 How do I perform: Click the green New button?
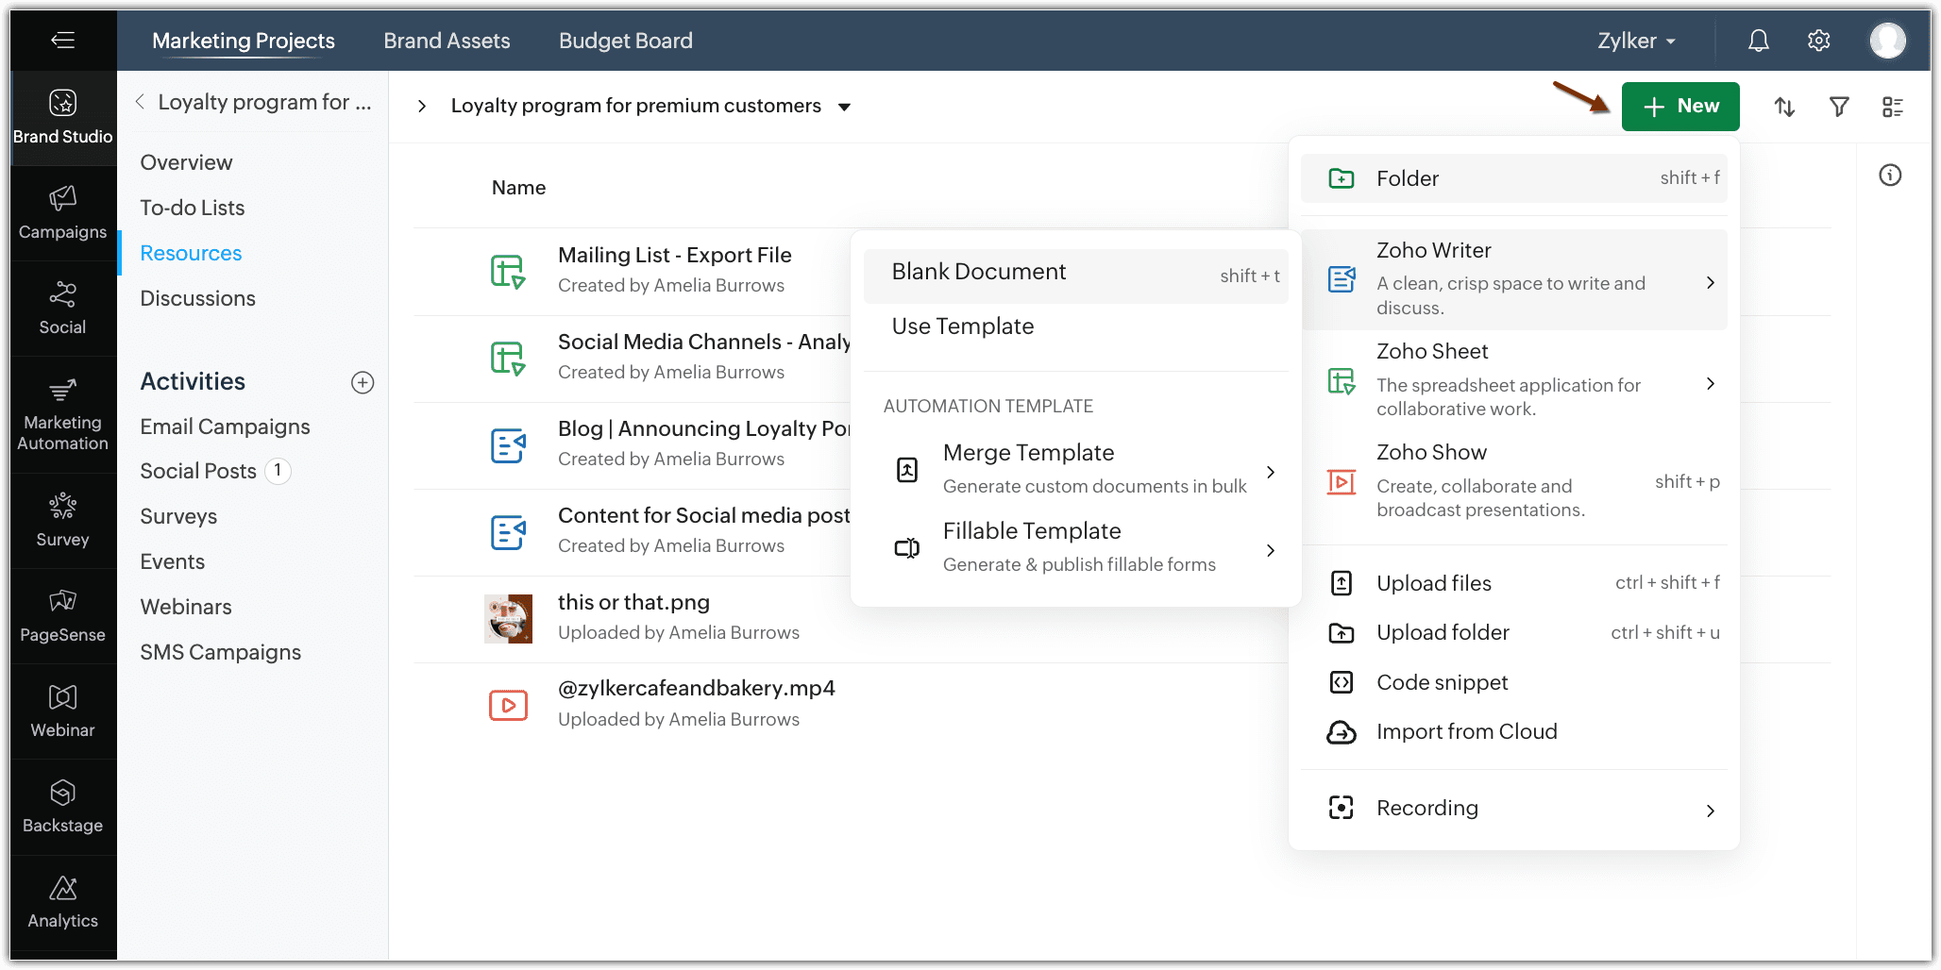click(x=1680, y=107)
